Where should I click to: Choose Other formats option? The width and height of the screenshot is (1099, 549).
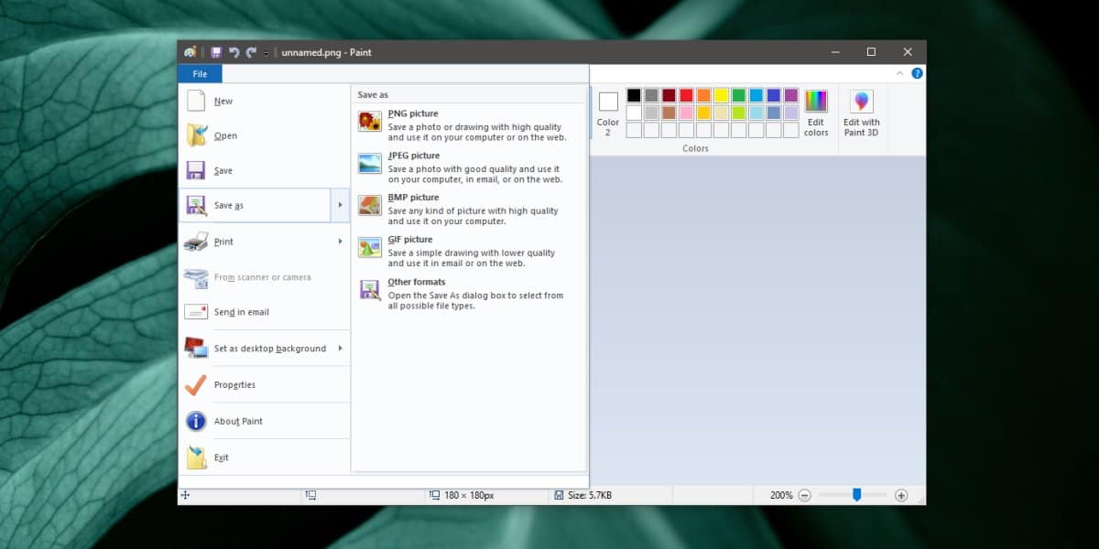[469, 293]
